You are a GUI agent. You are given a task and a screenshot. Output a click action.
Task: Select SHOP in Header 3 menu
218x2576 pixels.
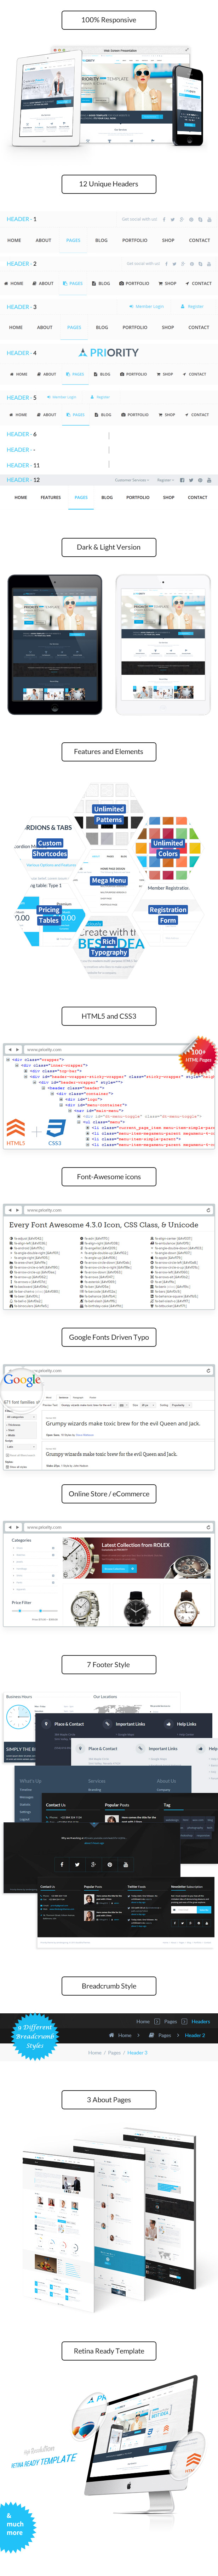pos(168,327)
